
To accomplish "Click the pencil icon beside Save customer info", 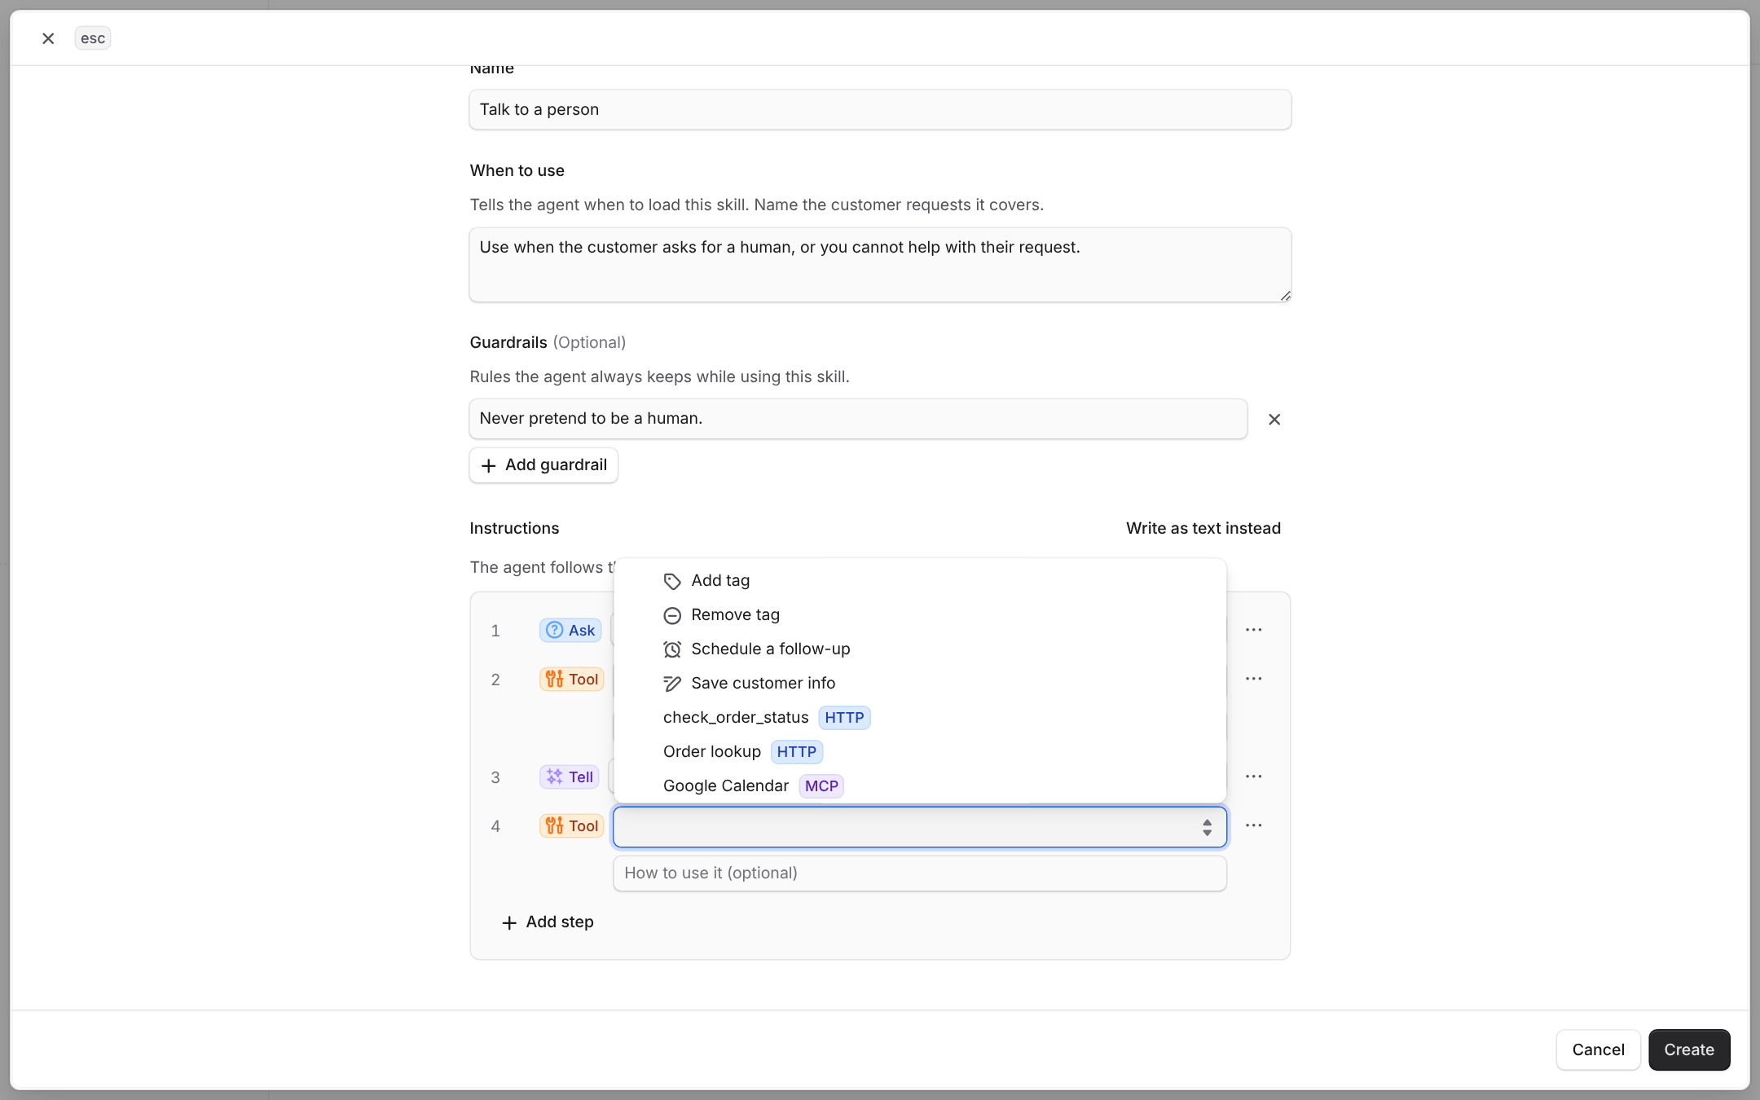I will [672, 684].
